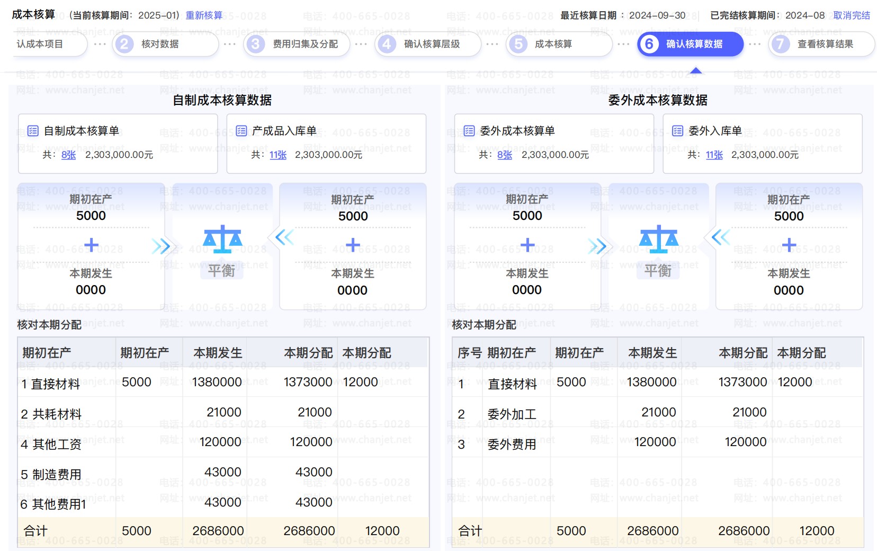Viewport: 877px width, 551px height.
Task: Click the 重新核算 link
Action: tap(204, 15)
